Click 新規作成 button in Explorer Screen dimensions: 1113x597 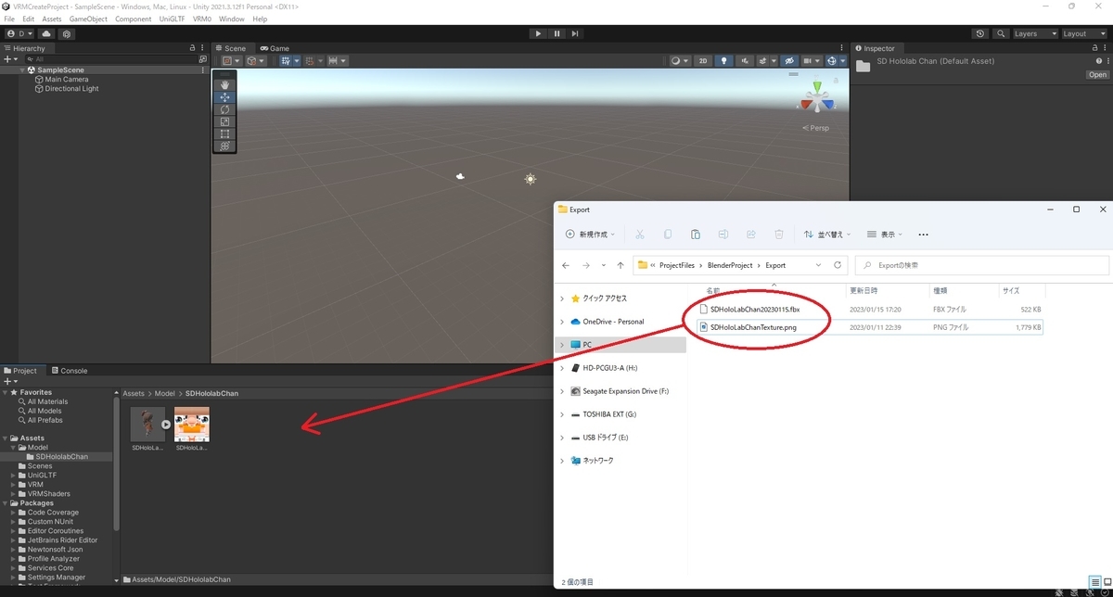pos(591,235)
